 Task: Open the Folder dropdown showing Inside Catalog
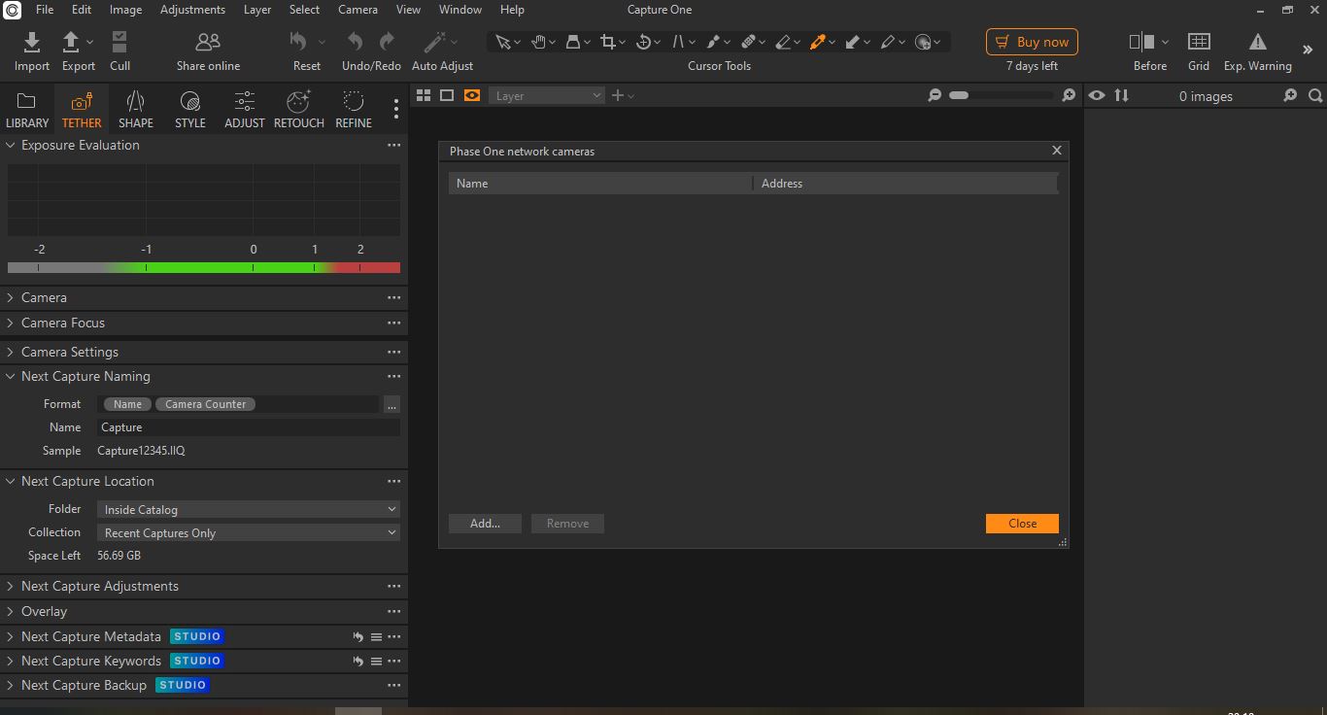[x=249, y=509]
